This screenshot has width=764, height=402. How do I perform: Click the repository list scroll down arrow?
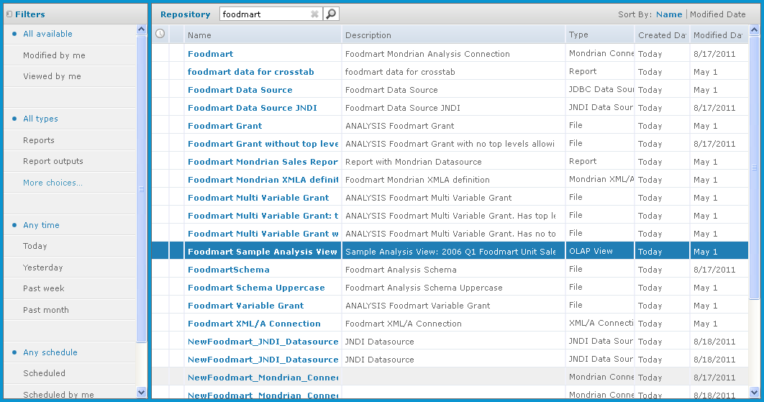[x=754, y=392]
